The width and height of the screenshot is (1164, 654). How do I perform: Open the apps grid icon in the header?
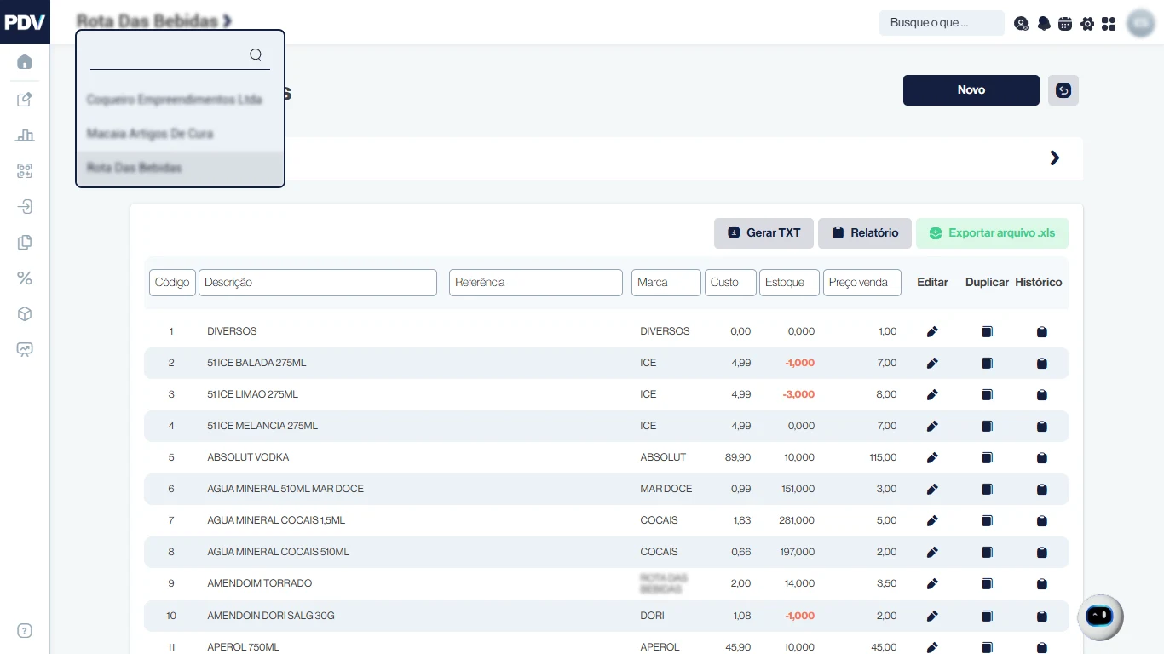(x=1109, y=23)
